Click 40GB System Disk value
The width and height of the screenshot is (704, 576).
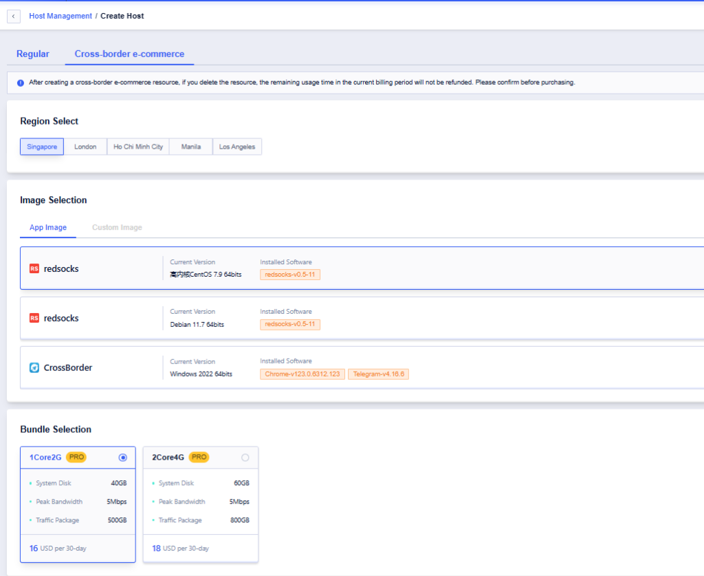(119, 483)
